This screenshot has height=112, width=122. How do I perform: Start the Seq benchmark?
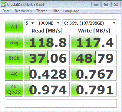pyautogui.click(x=14, y=42)
